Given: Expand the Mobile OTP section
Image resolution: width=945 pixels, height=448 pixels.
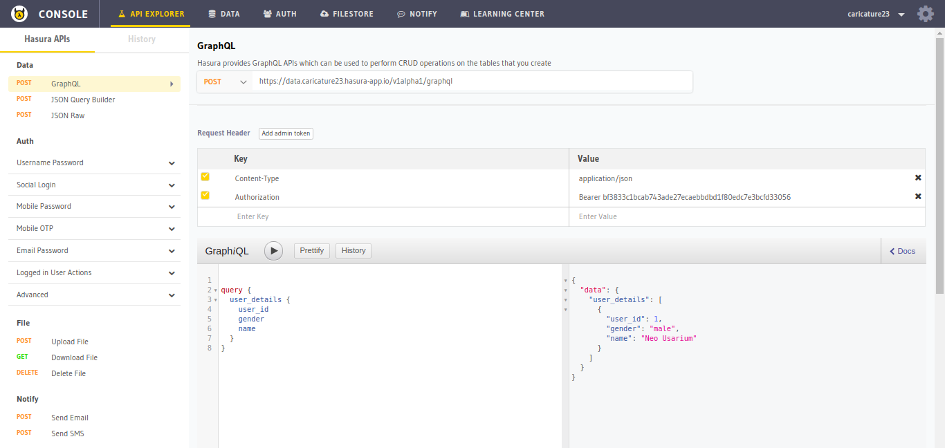Looking at the screenshot, I should [94, 229].
